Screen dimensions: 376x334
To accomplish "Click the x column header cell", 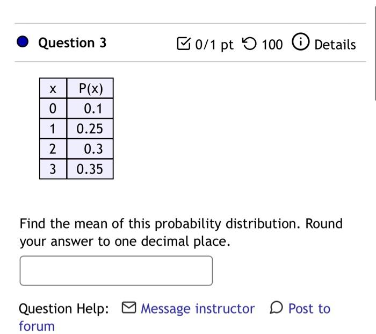I will tap(53, 88).
